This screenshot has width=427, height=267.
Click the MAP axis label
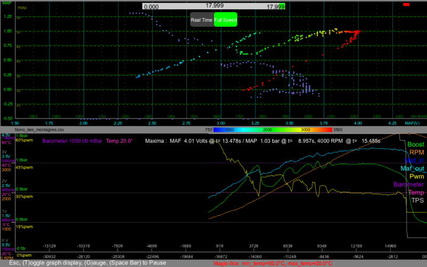[7, 3]
